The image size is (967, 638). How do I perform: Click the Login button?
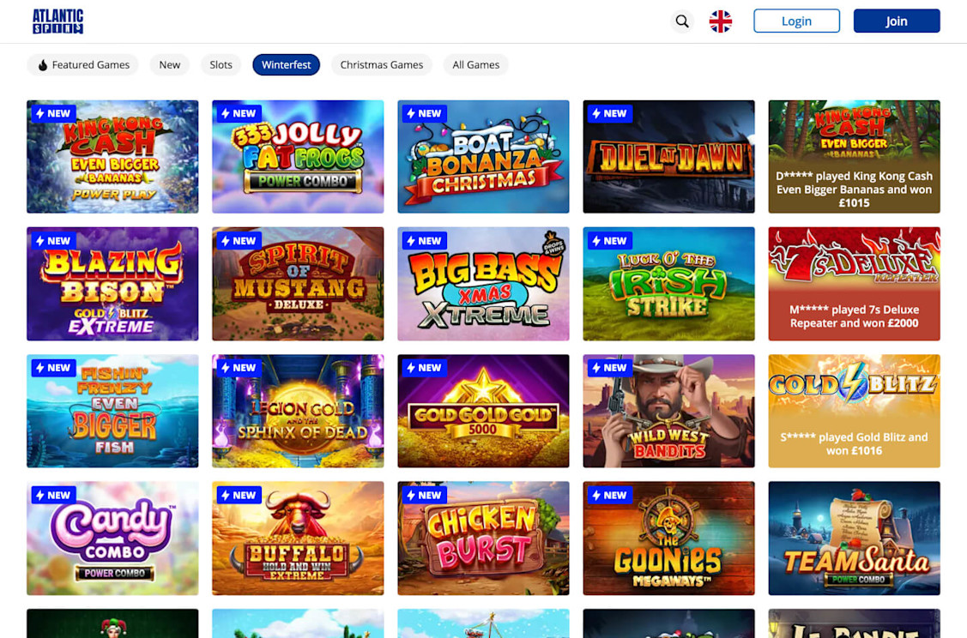[x=796, y=21]
